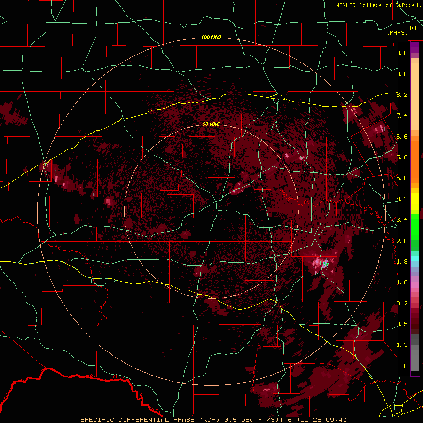Click the [PHAS] label near the legend
The image size is (423, 423).
[397, 33]
